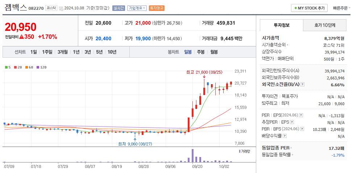This screenshot has width=353, height=173.
Task: Select the 1주일 line chart period
Action: (47, 52)
